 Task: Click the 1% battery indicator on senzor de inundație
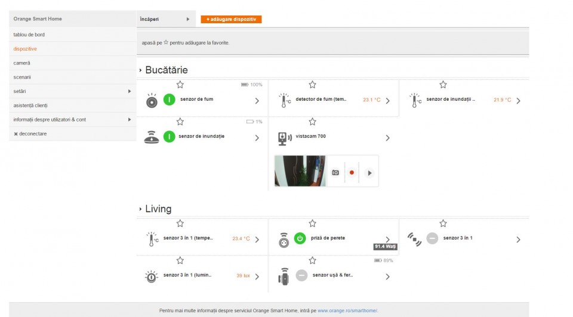click(x=254, y=122)
